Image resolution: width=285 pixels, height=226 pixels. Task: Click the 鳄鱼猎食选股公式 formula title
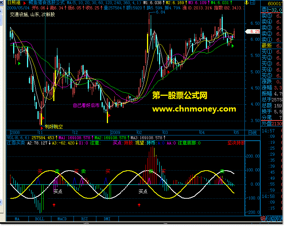46,3
